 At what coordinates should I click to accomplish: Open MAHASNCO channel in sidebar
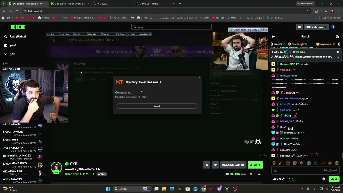click(x=23, y=165)
